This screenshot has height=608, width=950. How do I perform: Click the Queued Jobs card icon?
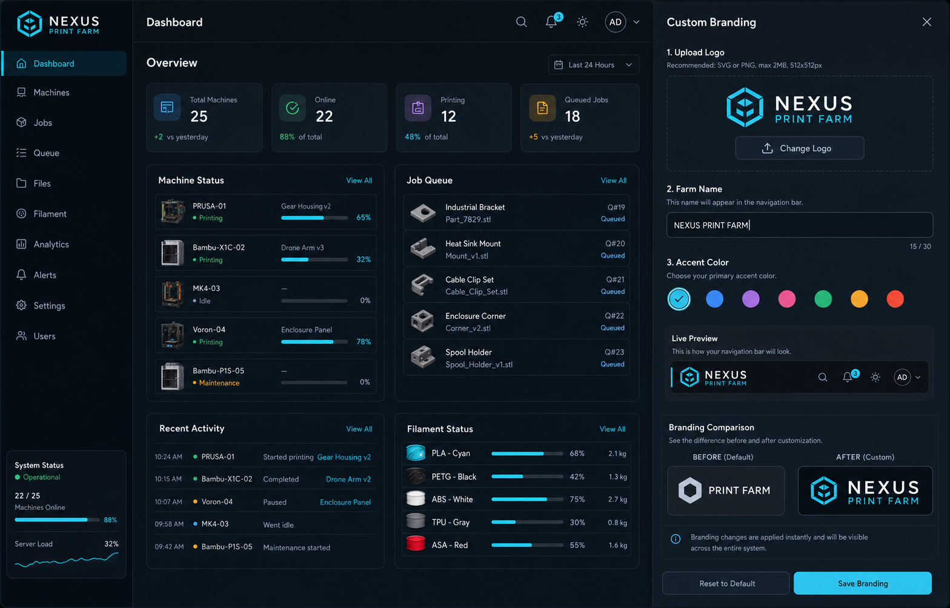542,108
